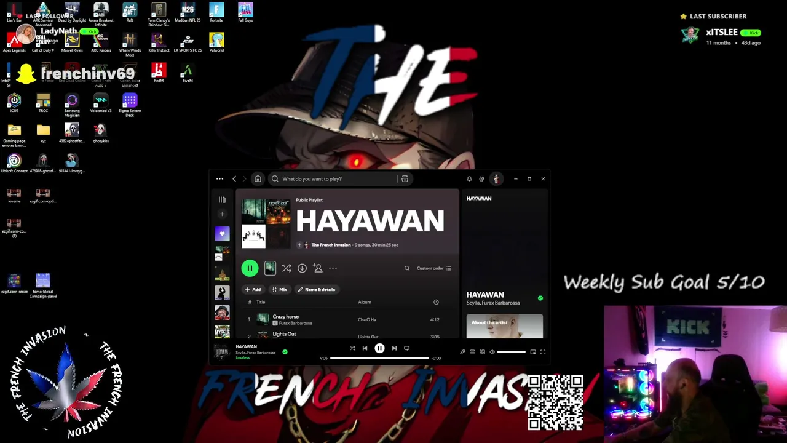Open the profile avatar menu in Spotify
The height and width of the screenshot is (443, 787).
tap(496, 179)
